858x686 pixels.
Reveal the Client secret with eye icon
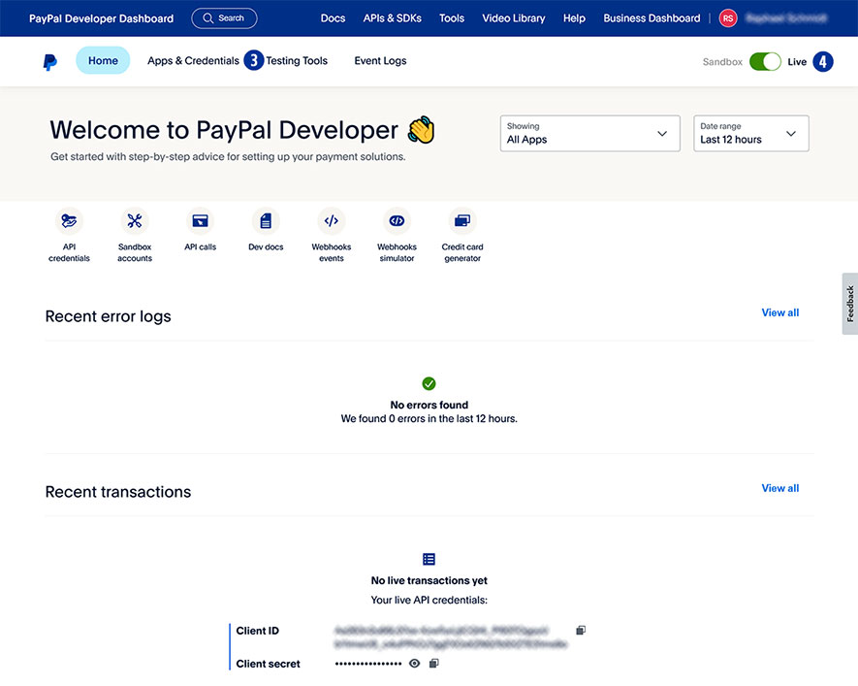tap(414, 664)
